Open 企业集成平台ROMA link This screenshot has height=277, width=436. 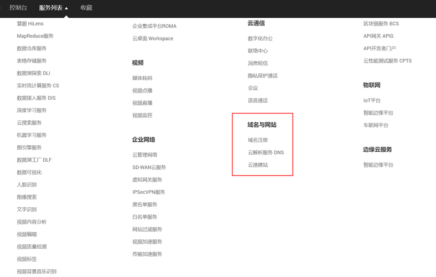(154, 26)
